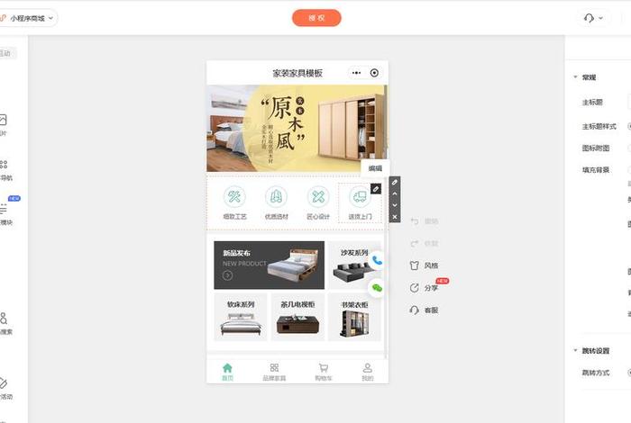
Task: Select the 活动 component in left sidebar
Action: (x=5, y=389)
